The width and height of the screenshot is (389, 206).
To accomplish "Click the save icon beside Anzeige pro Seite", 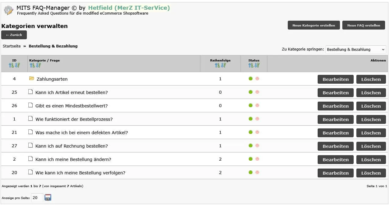I will tap(48, 198).
